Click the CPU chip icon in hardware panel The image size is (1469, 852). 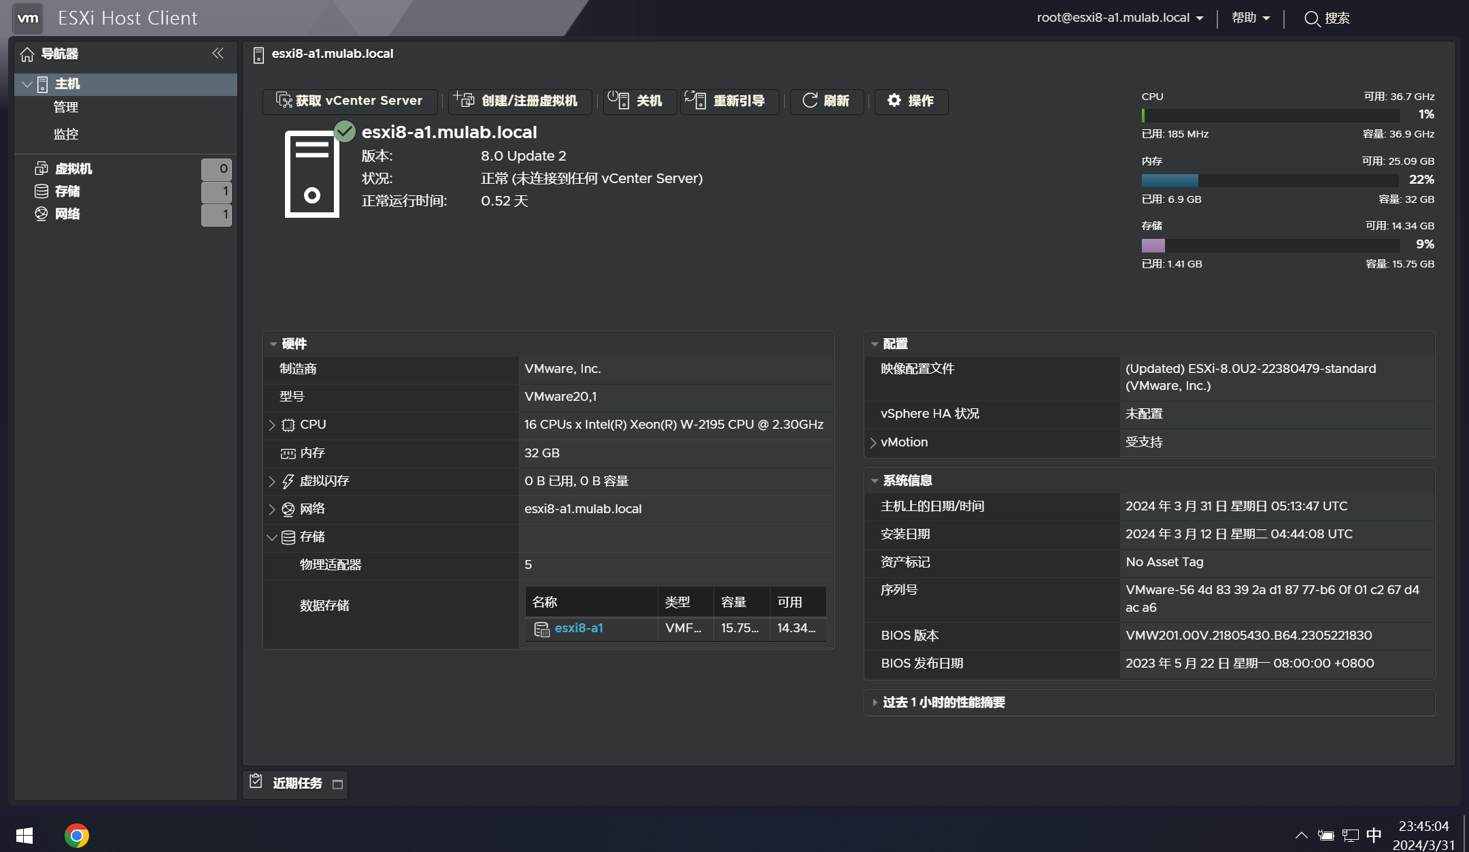(288, 425)
